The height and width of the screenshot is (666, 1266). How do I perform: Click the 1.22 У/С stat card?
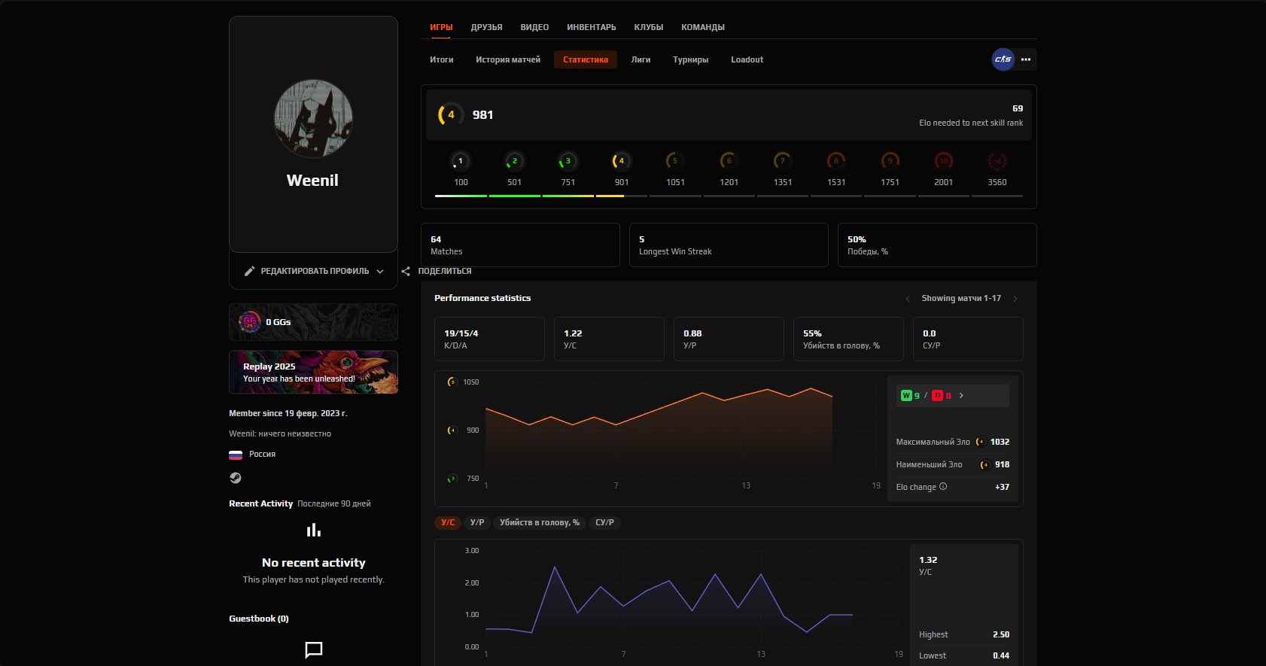609,339
